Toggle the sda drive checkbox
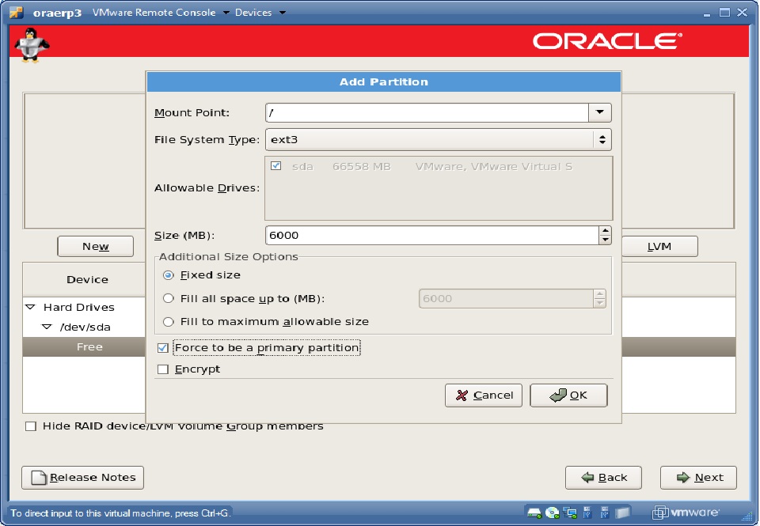 (x=275, y=166)
